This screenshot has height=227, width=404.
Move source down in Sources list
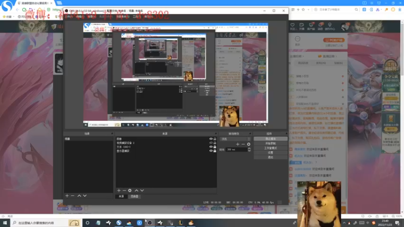tap(142, 191)
